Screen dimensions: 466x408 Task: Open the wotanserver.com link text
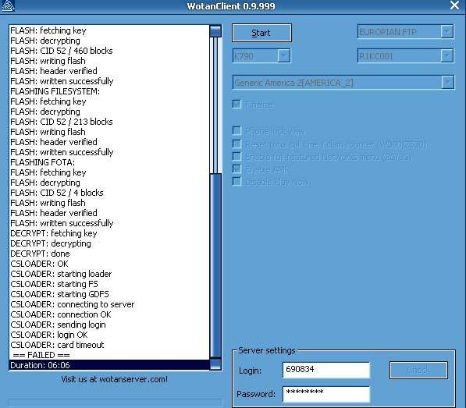coord(115,379)
